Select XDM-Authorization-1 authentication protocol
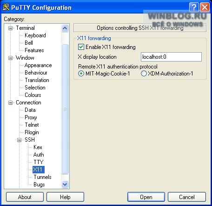Image resolution: width=212 pixels, height=206 pixels. point(144,74)
